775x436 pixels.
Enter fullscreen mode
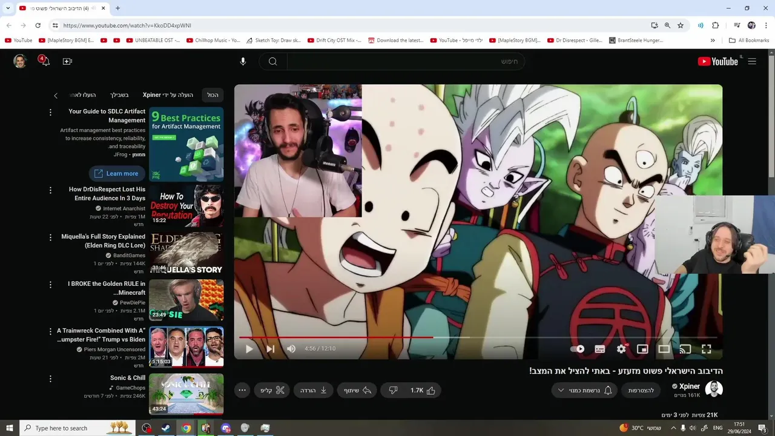(706, 349)
